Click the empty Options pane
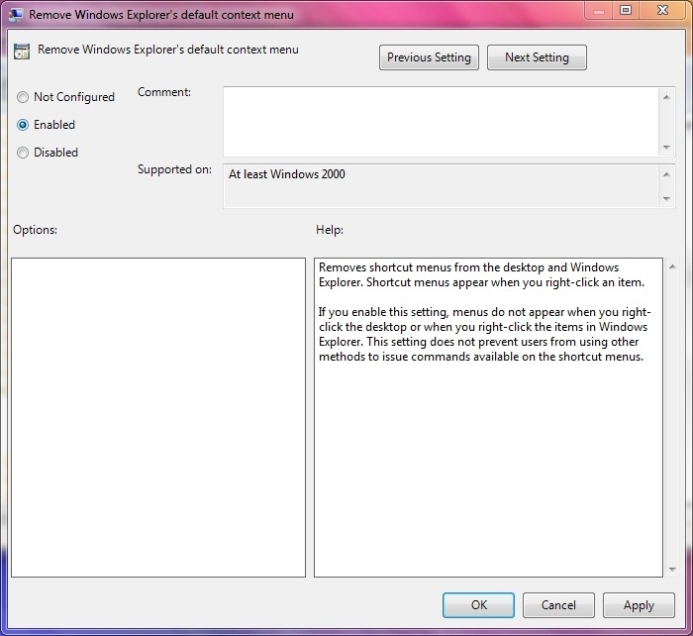Image resolution: width=693 pixels, height=636 pixels. point(158,417)
